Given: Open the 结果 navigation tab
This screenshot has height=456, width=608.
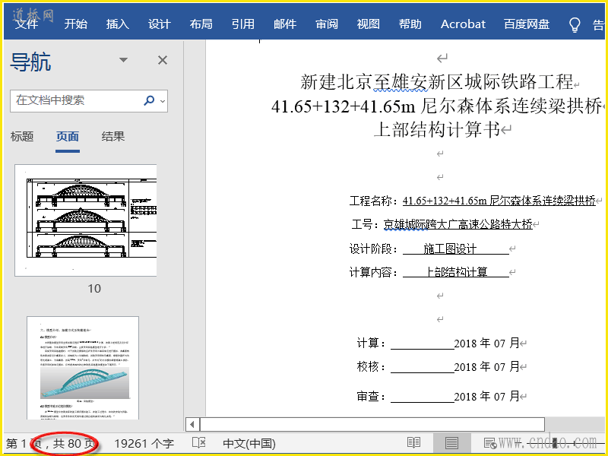Looking at the screenshot, I should click(112, 137).
